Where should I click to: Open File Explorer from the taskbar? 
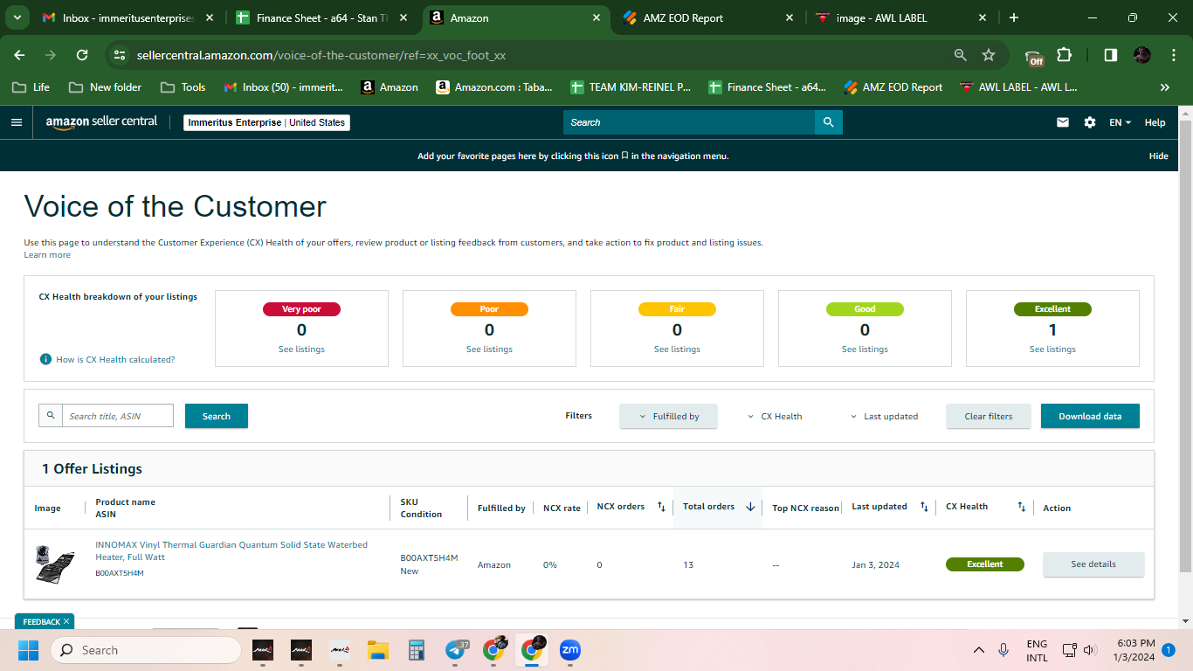[377, 650]
